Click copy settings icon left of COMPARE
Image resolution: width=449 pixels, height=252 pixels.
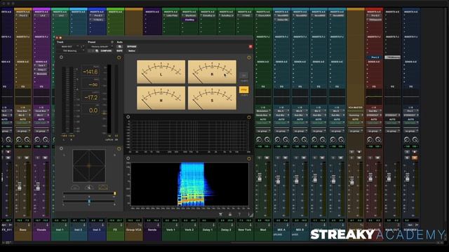pyautogui.click(x=97, y=51)
